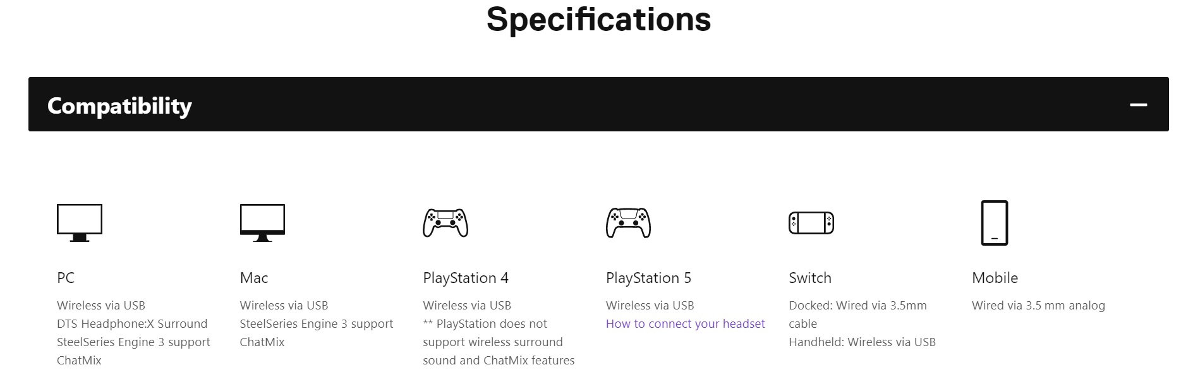The image size is (1193, 384).
Task: Click the Mobile platform label
Action: (995, 278)
